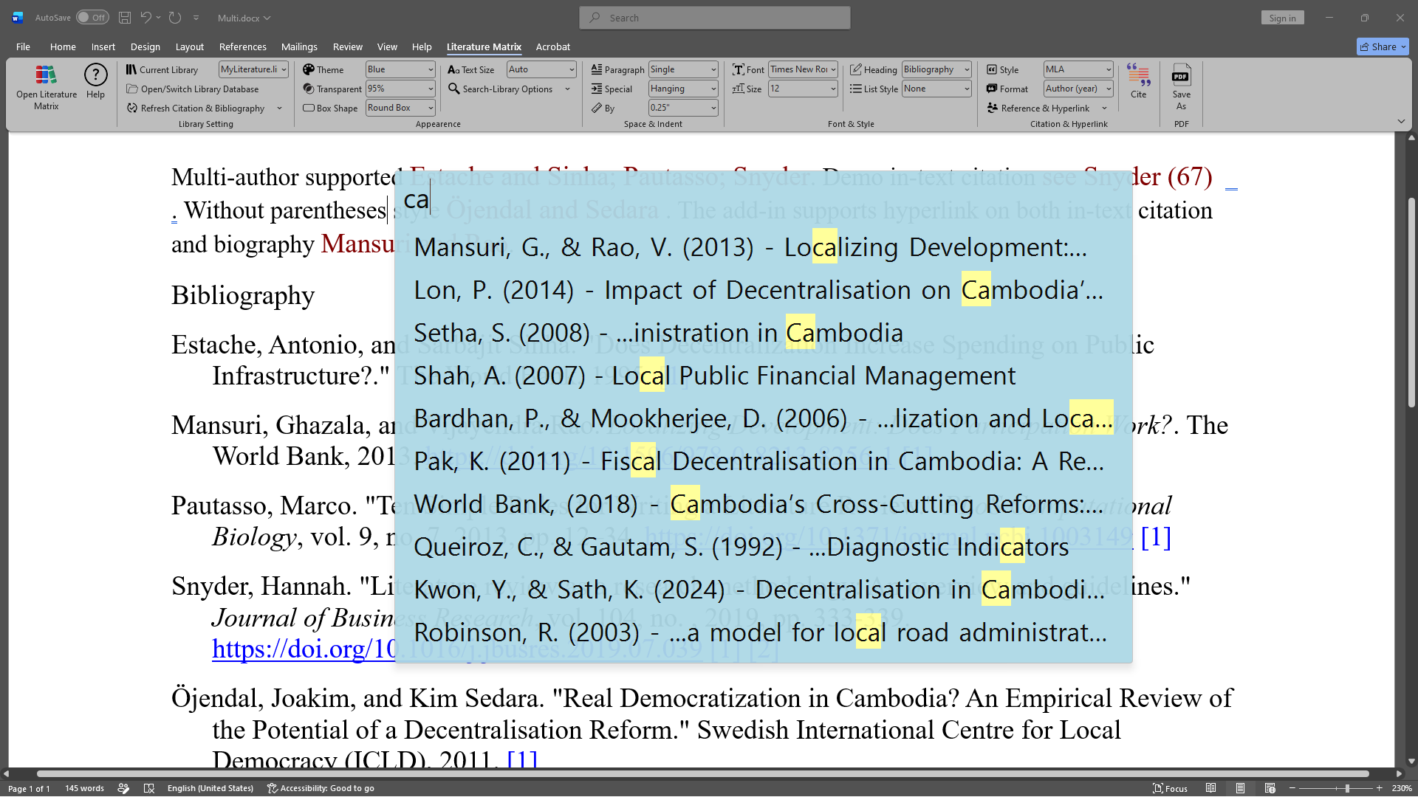Switch to the Insert tab
The width and height of the screenshot is (1418, 797).
[x=103, y=46]
